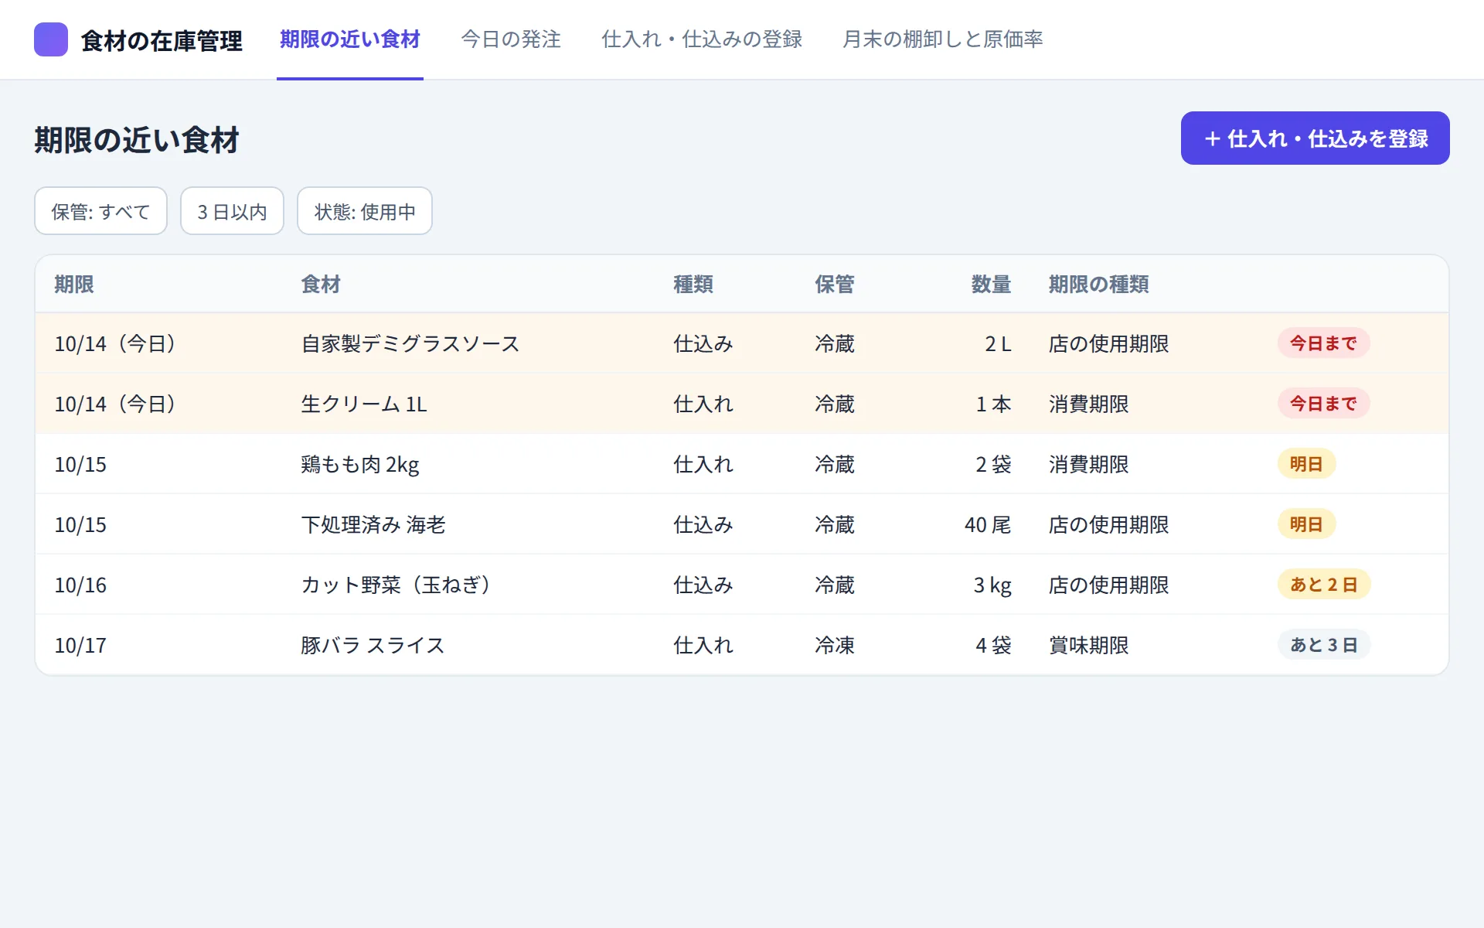
Task: Click the 保管 column header
Action: click(x=835, y=285)
